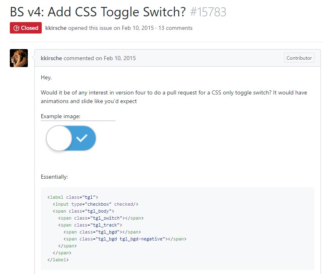
Task: Click the issue title "BS v4: Add CSS Toggle Switch?"
Action: 98,12
